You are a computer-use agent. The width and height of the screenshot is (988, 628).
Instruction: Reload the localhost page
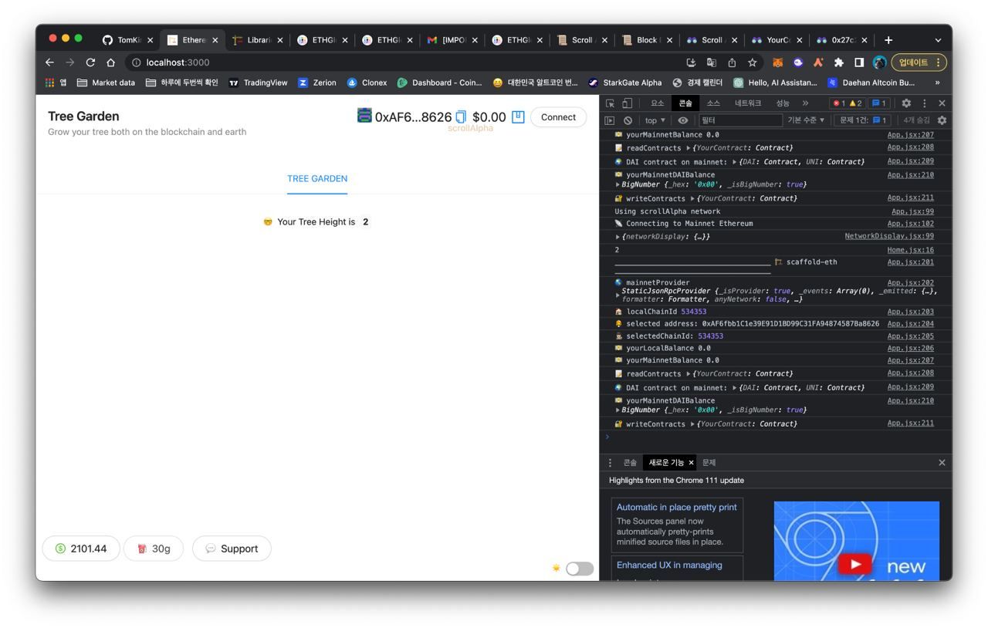(90, 62)
